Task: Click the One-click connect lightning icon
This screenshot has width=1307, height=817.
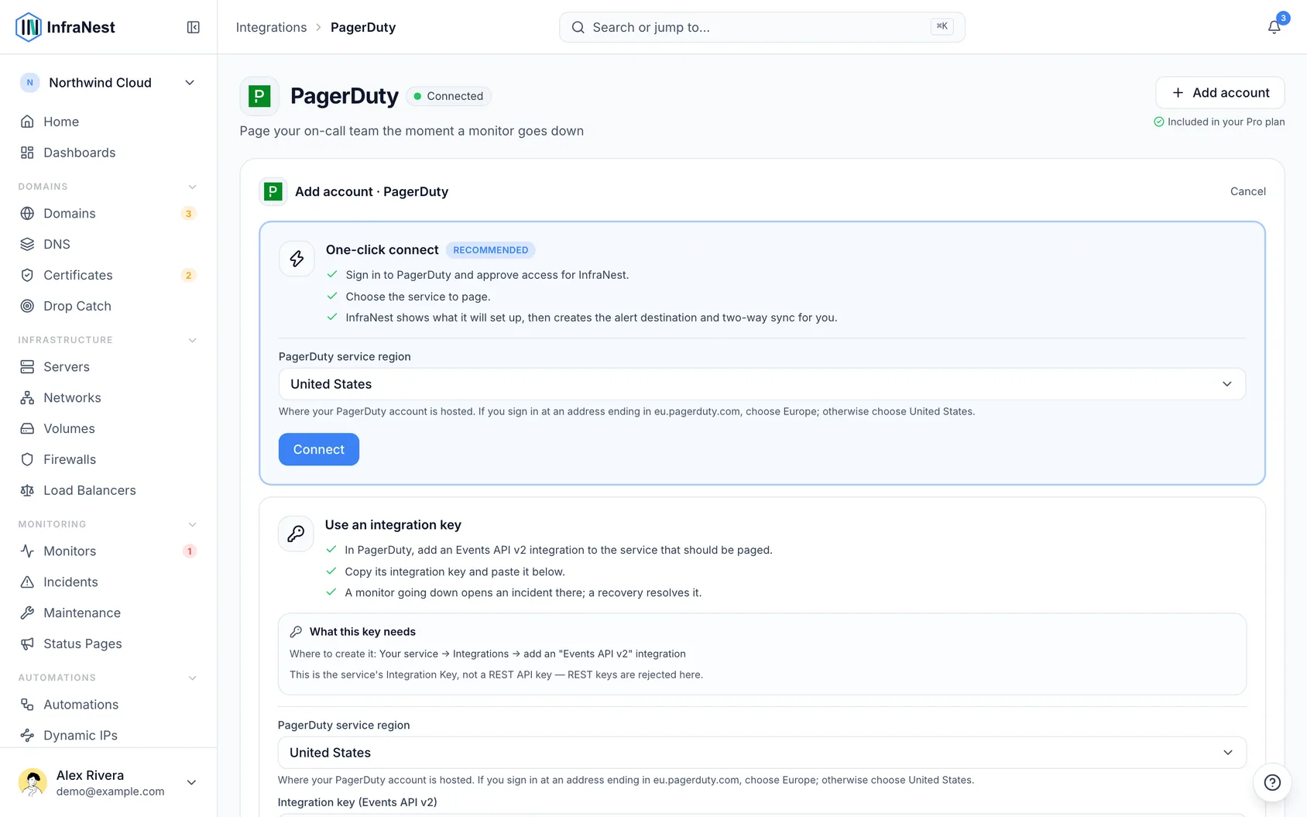Action: point(297,259)
